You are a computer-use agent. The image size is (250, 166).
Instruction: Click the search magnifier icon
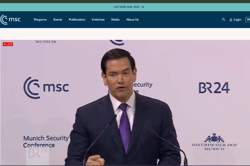(223, 20)
